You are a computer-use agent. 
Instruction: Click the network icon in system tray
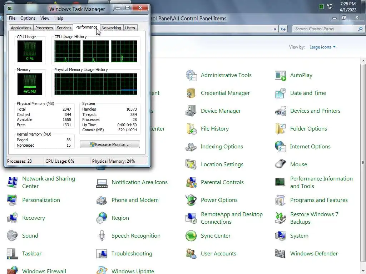[x=330, y=6]
